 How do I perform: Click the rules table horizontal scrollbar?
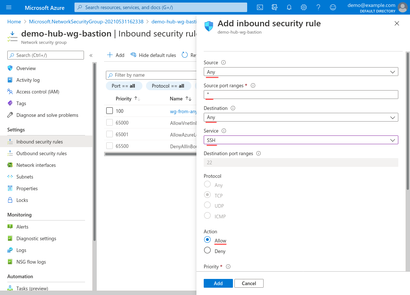coord(150,154)
